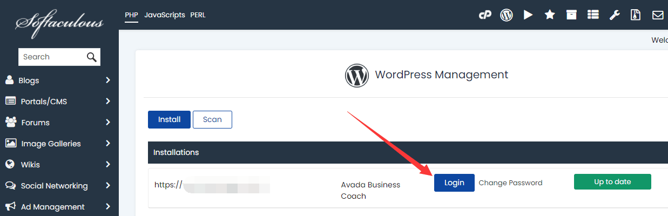This screenshot has width=668, height=216.
Task: Click the blue Install button
Action: 169,119
